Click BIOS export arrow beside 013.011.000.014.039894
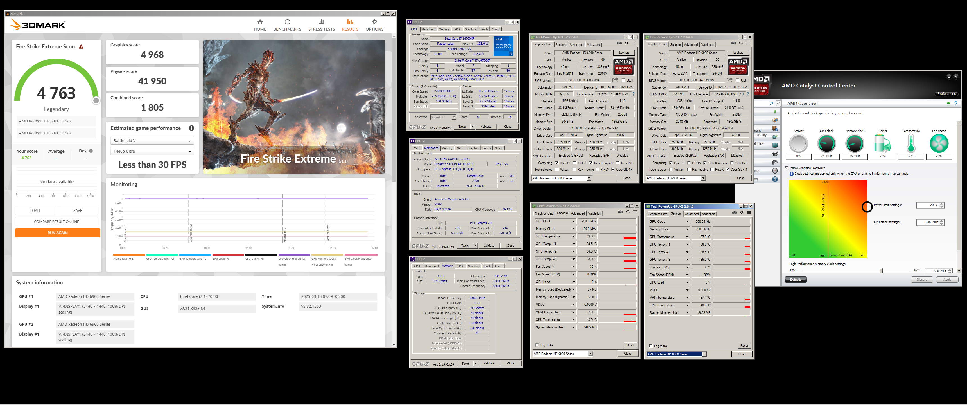 tap(615, 80)
